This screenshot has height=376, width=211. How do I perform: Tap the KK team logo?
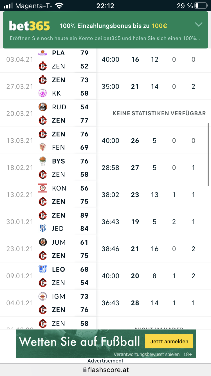(43, 93)
